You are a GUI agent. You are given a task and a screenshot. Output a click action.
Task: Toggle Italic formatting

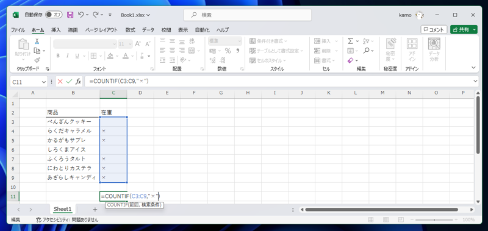[67, 56]
